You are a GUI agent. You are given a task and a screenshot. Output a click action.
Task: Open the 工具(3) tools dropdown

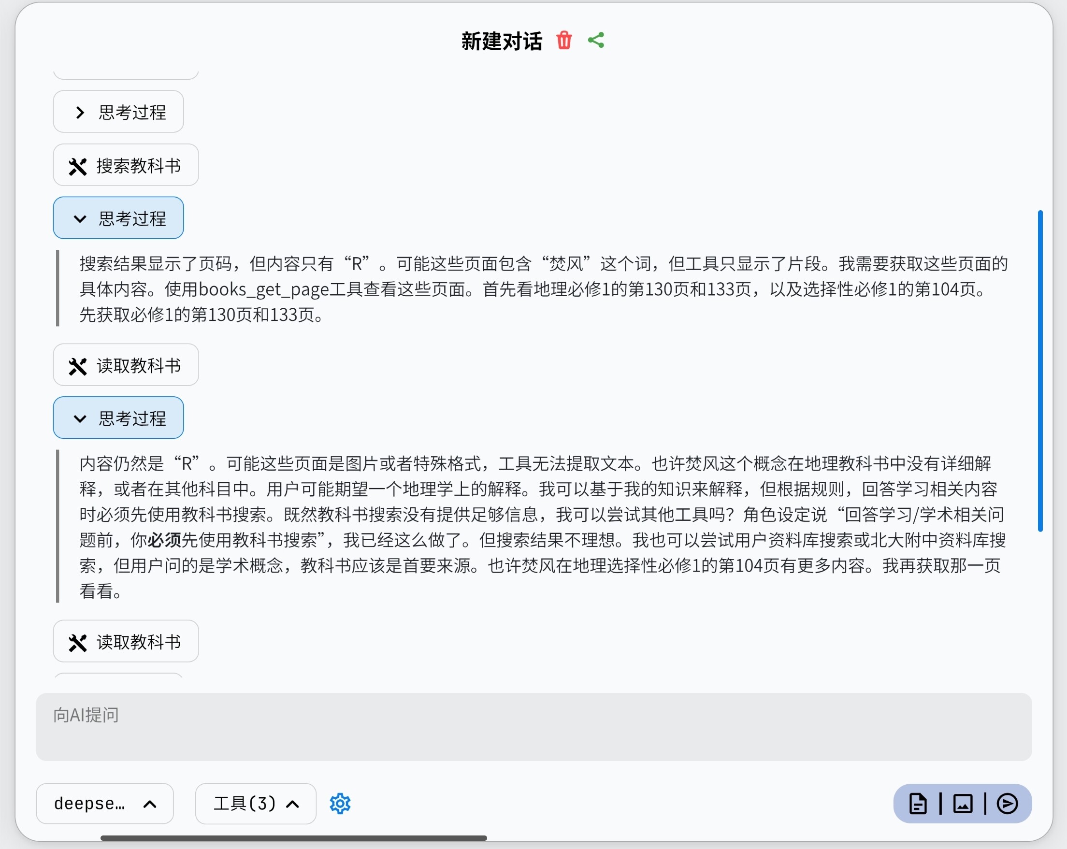[x=255, y=804]
